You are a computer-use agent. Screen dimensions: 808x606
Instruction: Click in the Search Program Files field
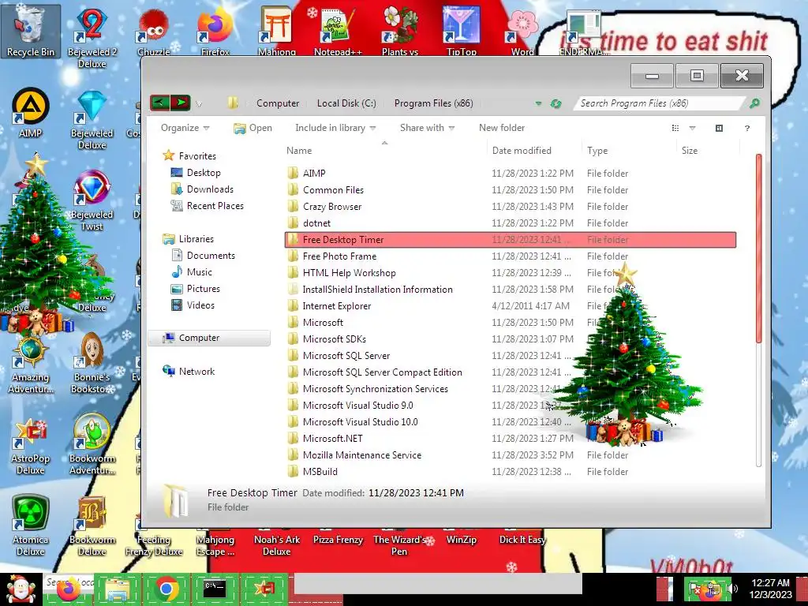660,103
